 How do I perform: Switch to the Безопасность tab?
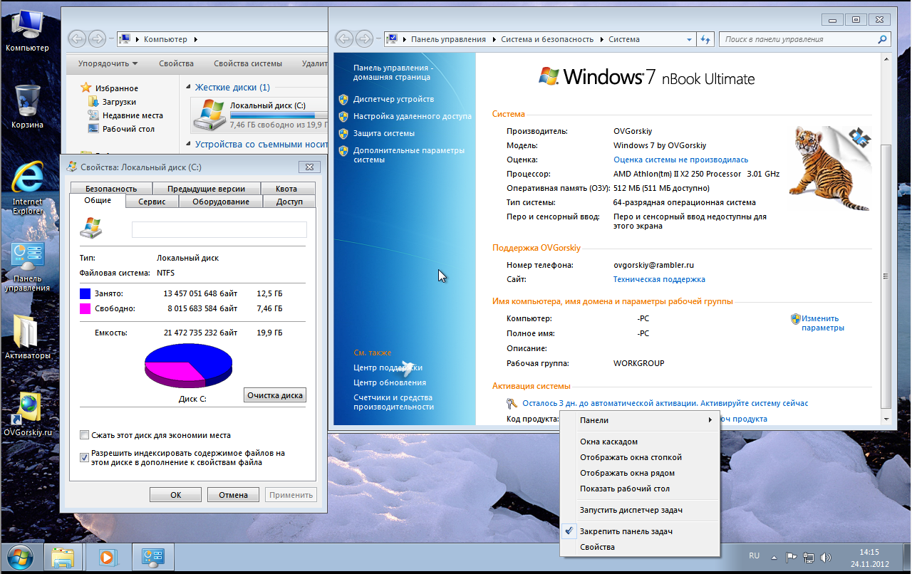[x=111, y=189]
